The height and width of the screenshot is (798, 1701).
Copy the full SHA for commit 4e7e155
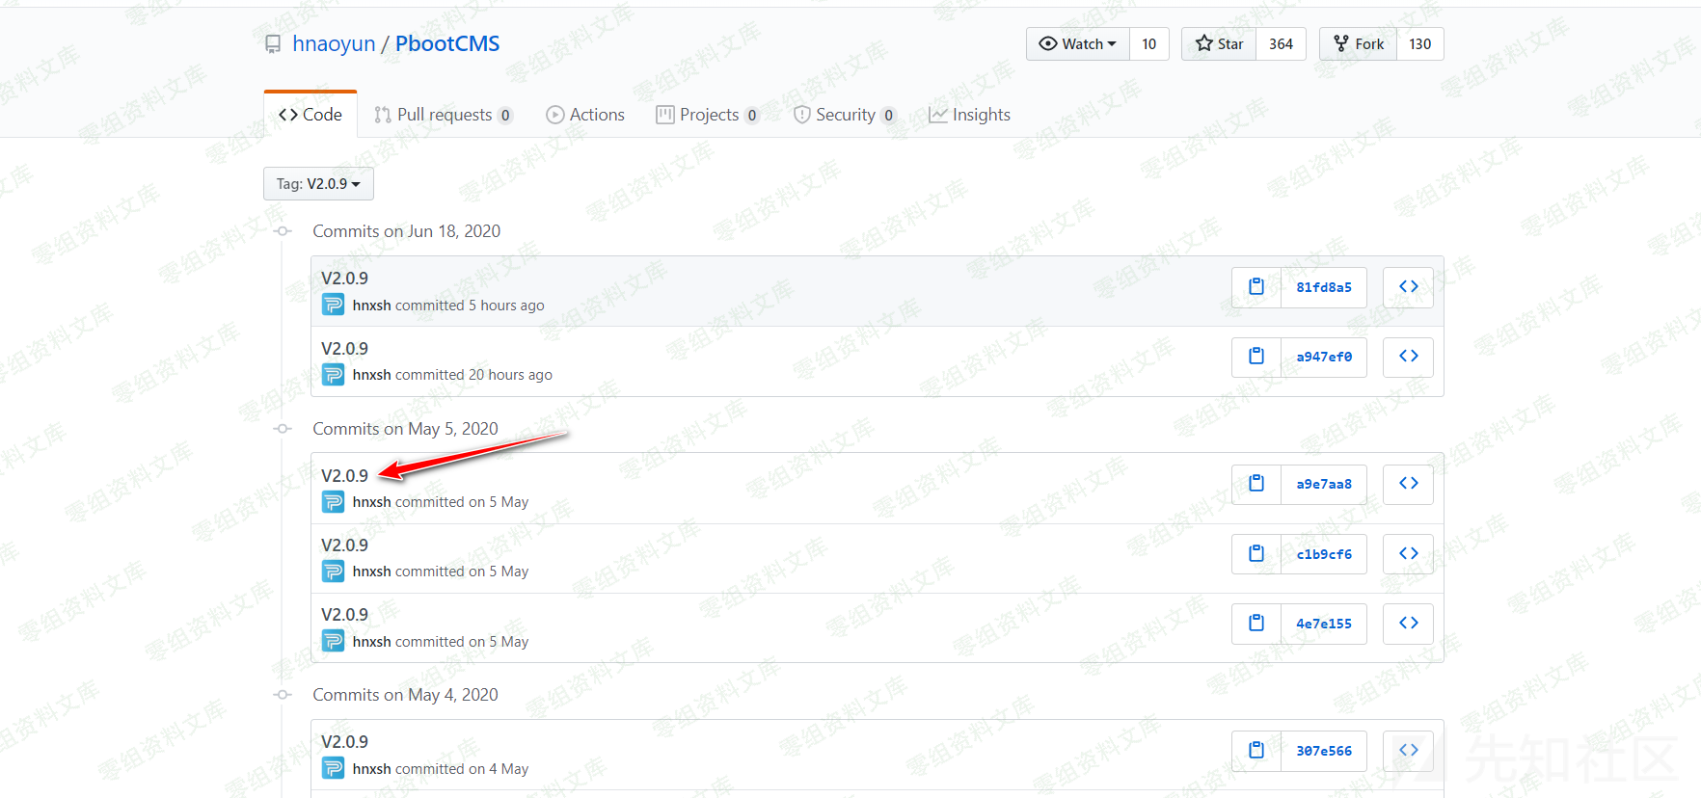(1255, 624)
